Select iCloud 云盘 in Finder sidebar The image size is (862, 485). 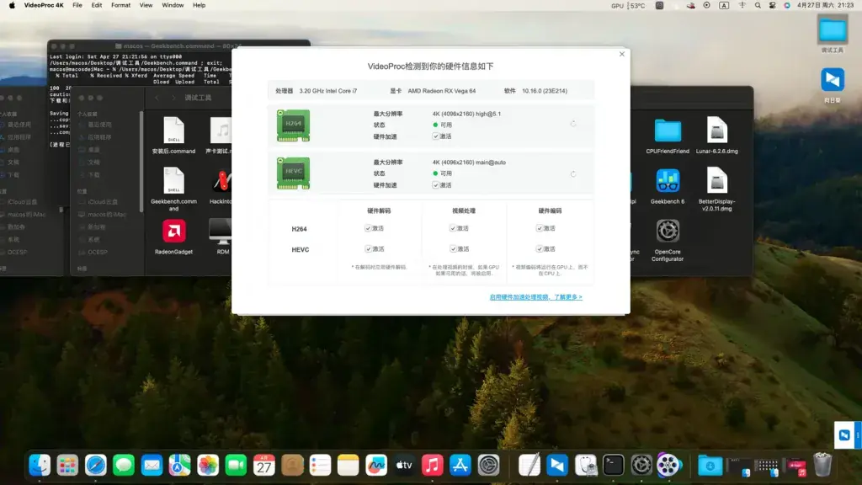point(102,202)
